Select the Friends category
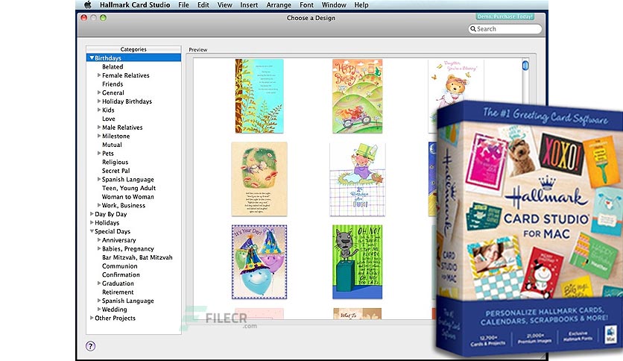The height and width of the screenshot is (361, 623). click(113, 84)
